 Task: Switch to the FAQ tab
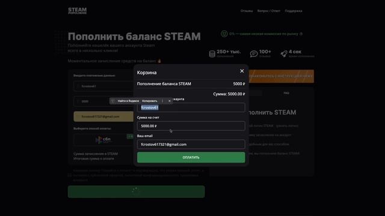click(286, 93)
